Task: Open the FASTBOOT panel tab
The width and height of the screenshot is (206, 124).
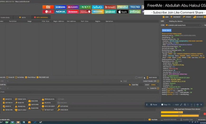Action: [x=175, y=17]
